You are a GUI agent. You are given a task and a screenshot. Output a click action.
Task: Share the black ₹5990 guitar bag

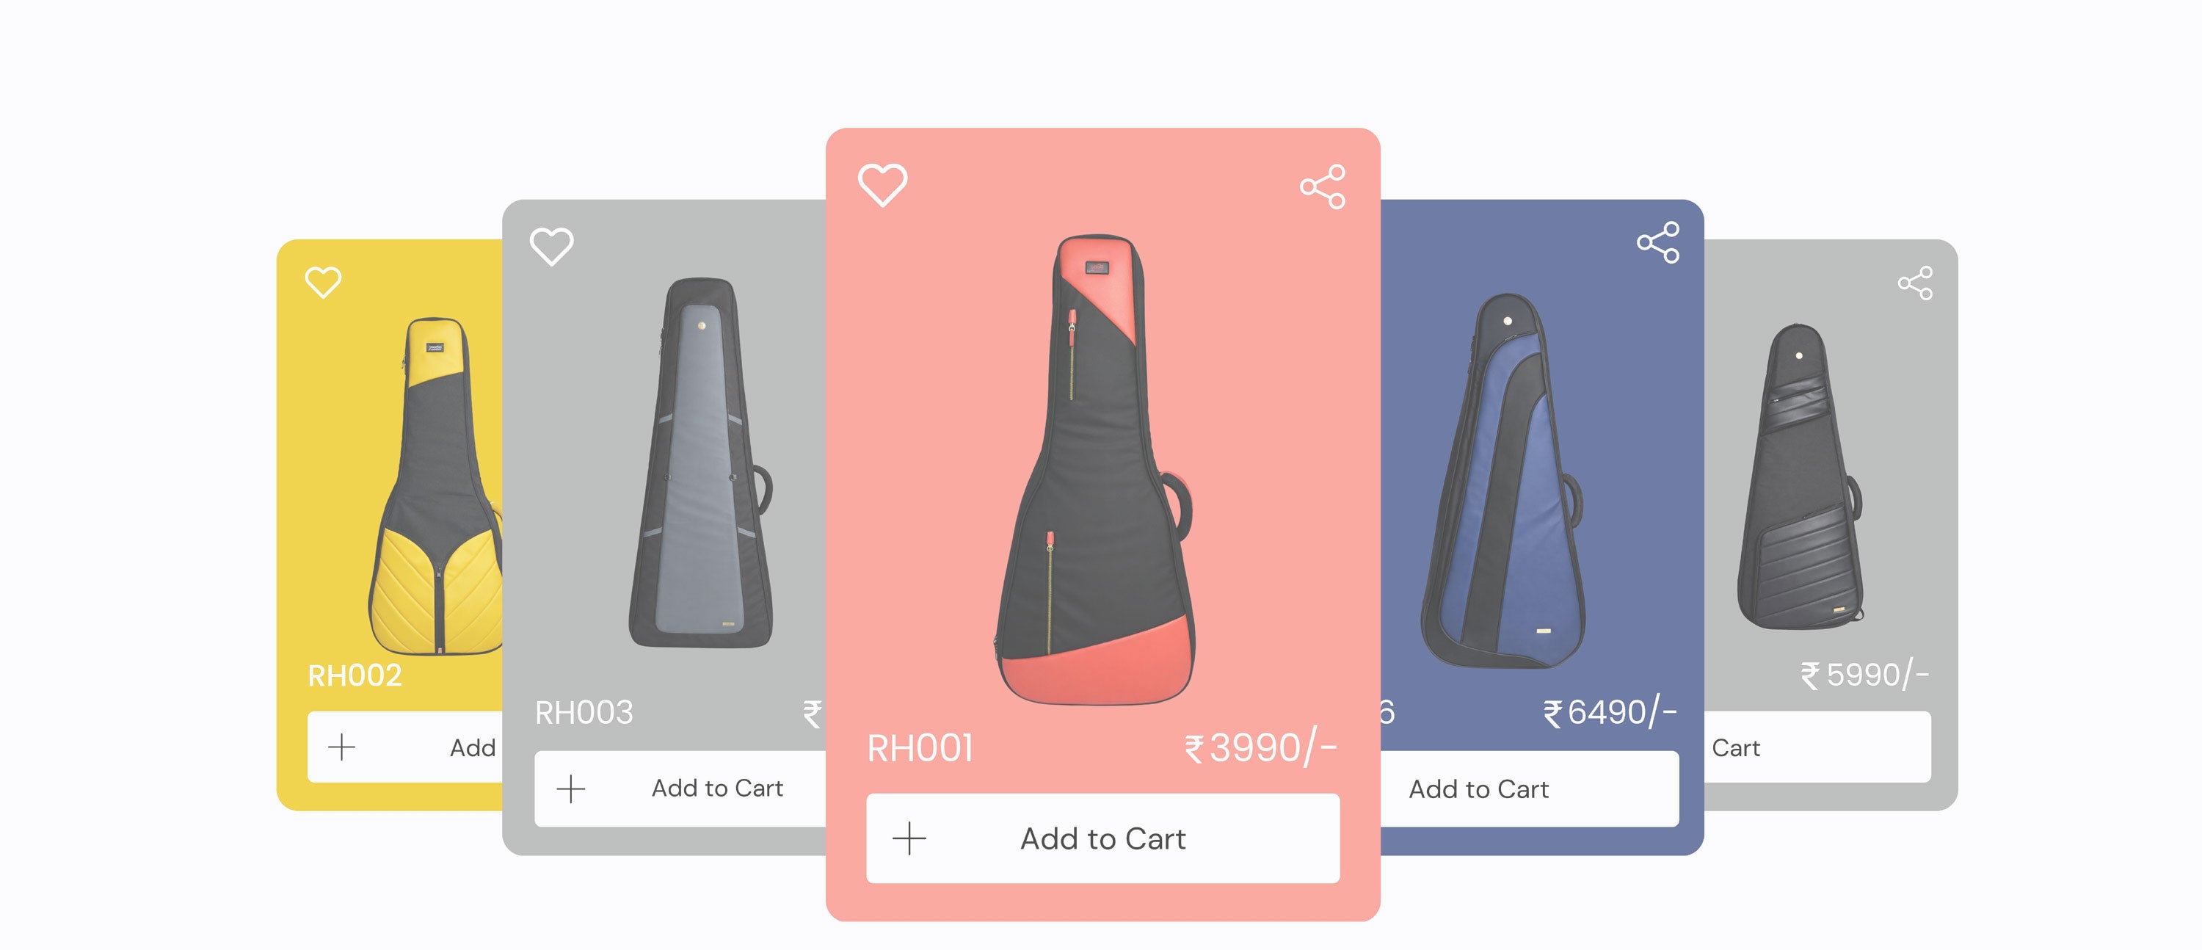point(1915,283)
